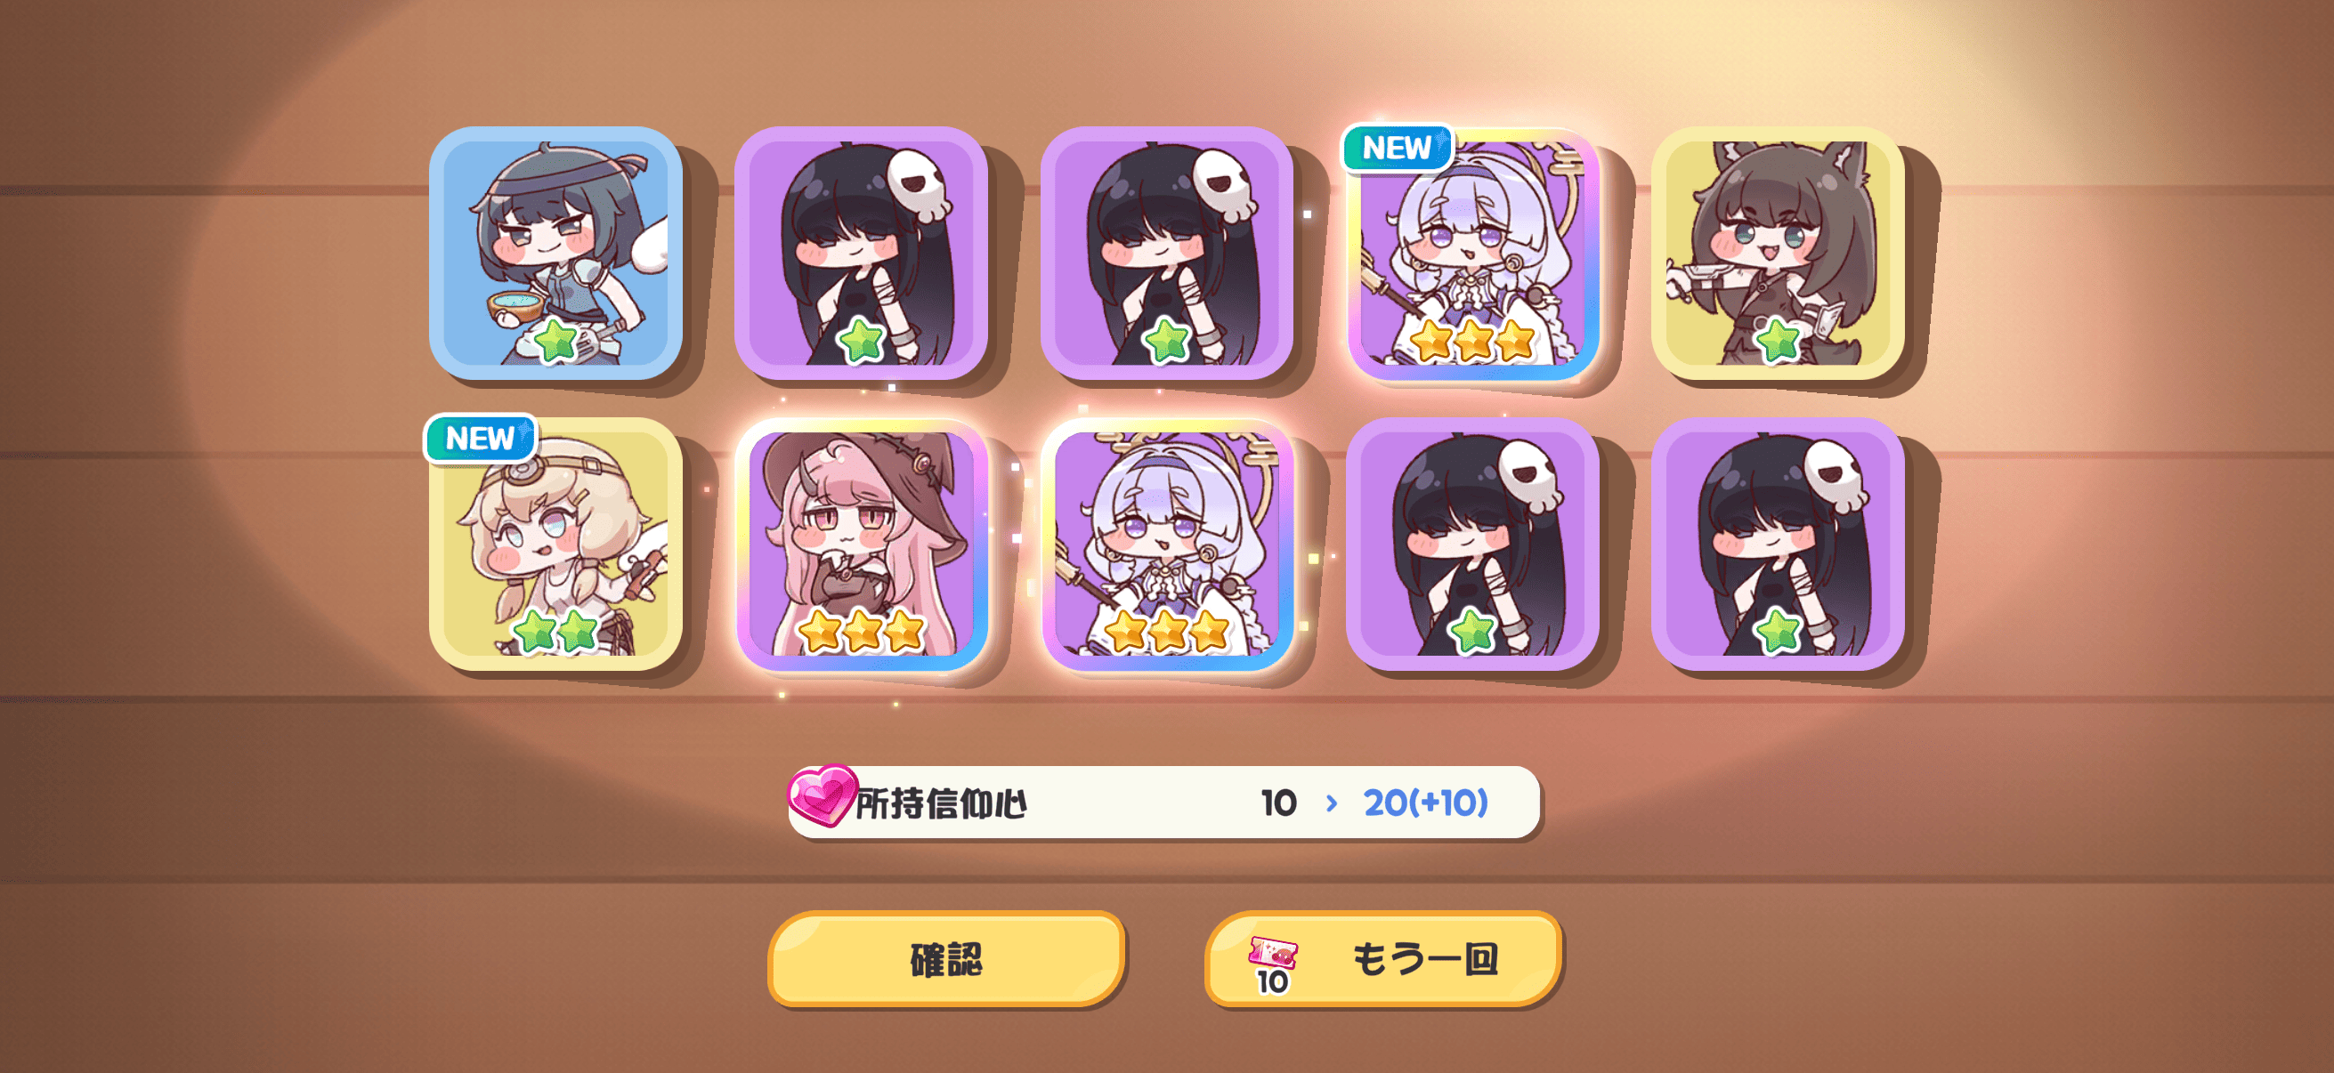This screenshot has height=1073, width=2334.
Task: Select the blue headband cook character card
Action: [x=555, y=253]
